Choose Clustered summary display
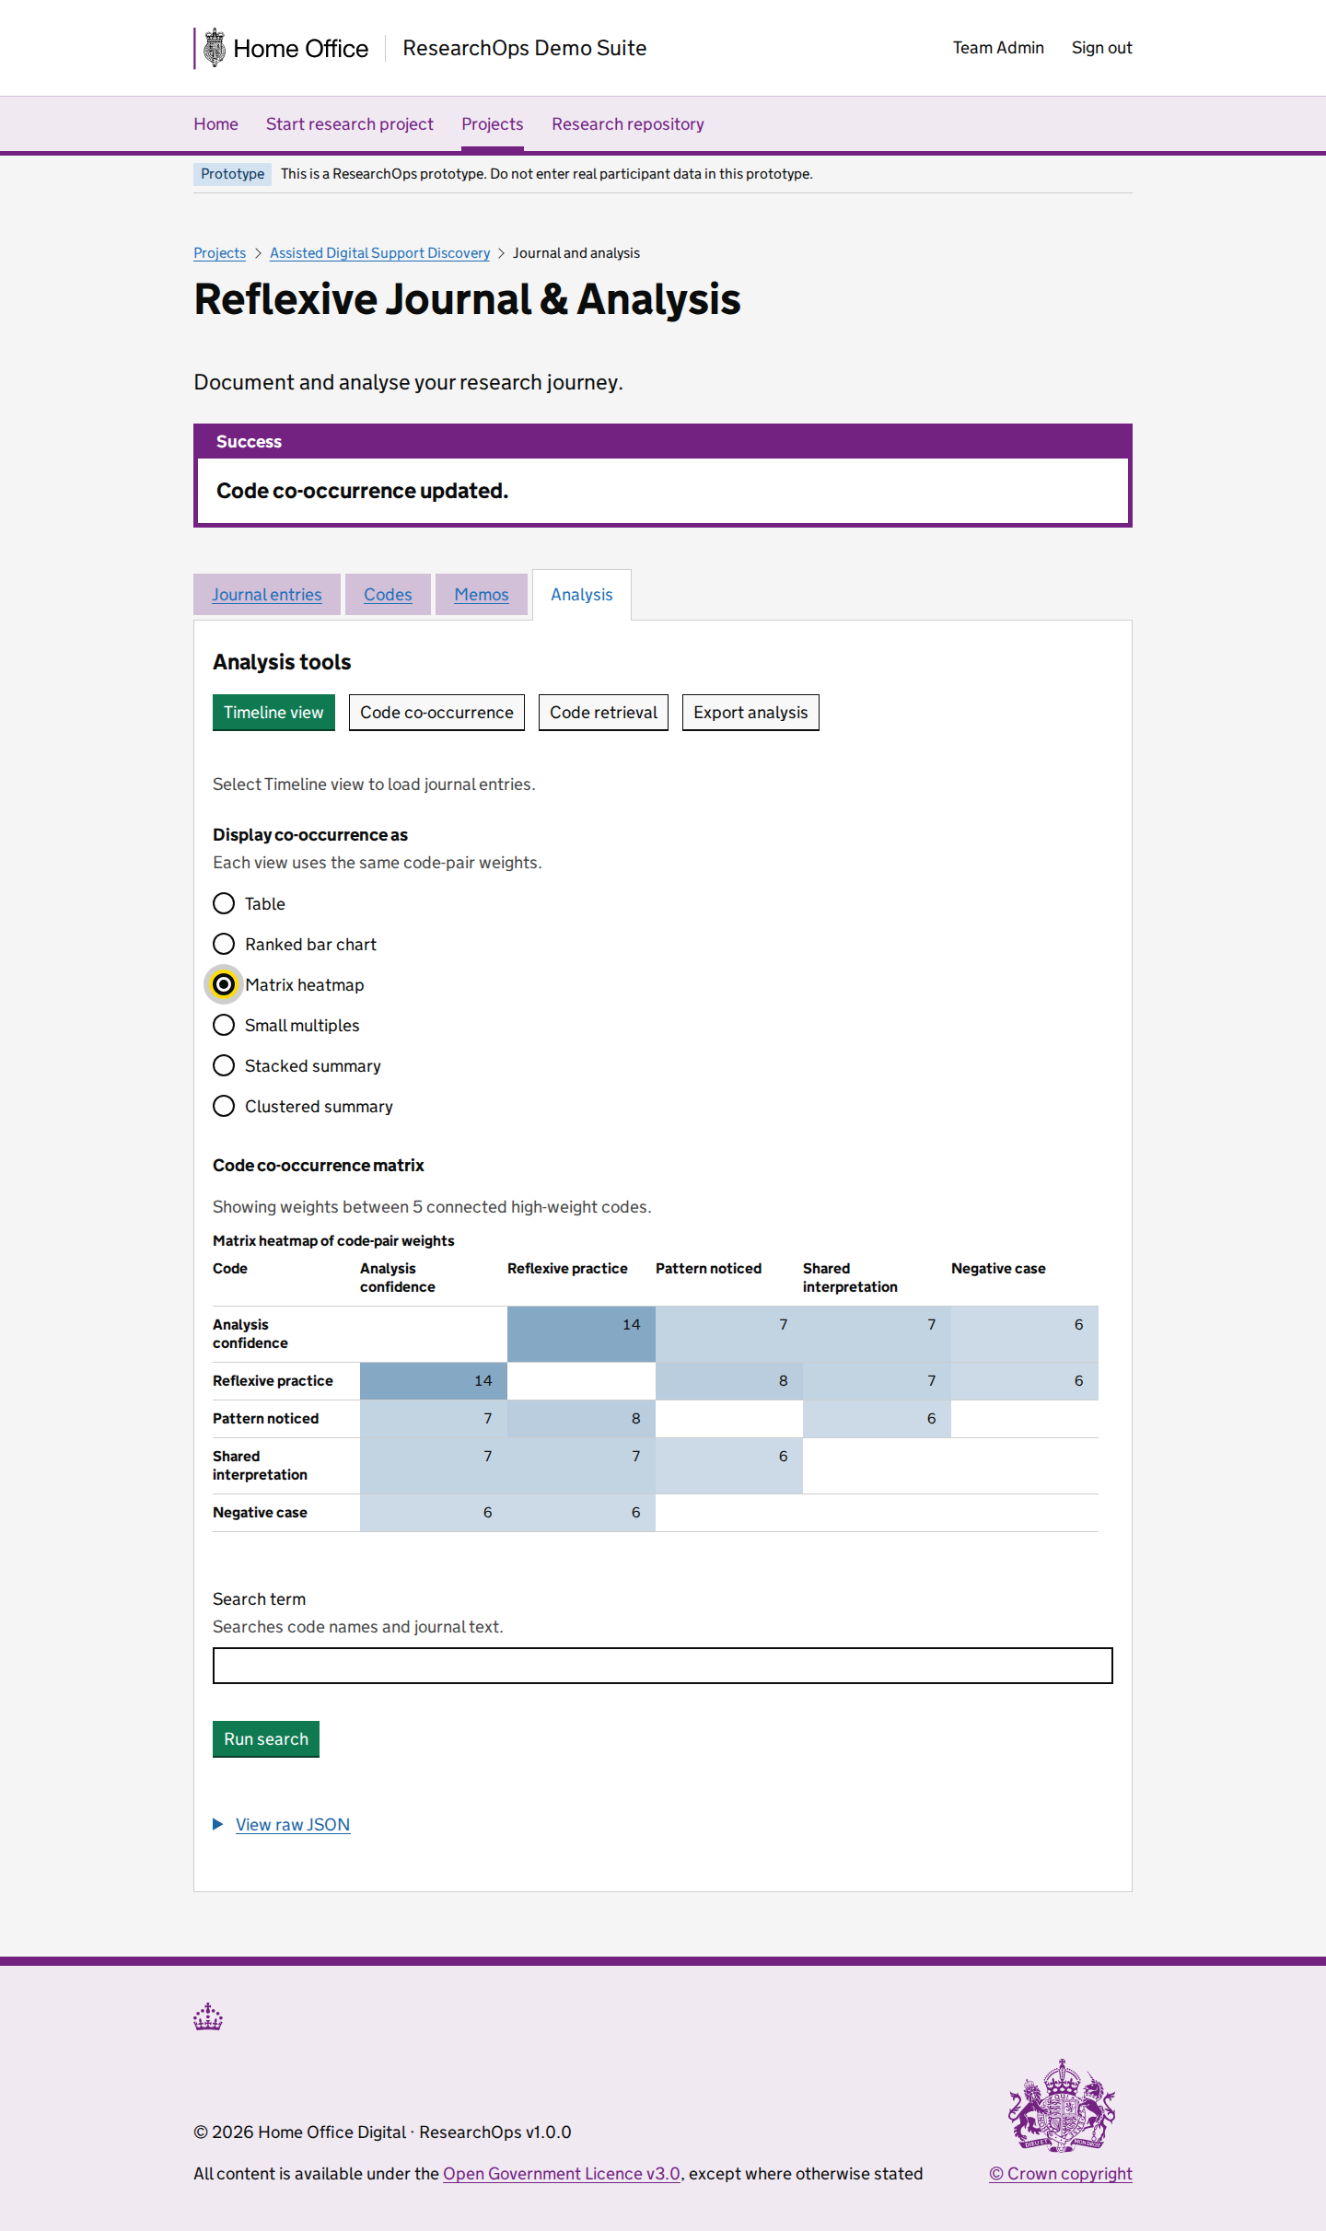The width and height of the screenshot is (1326, 2231). click(x=224, y=1106)
